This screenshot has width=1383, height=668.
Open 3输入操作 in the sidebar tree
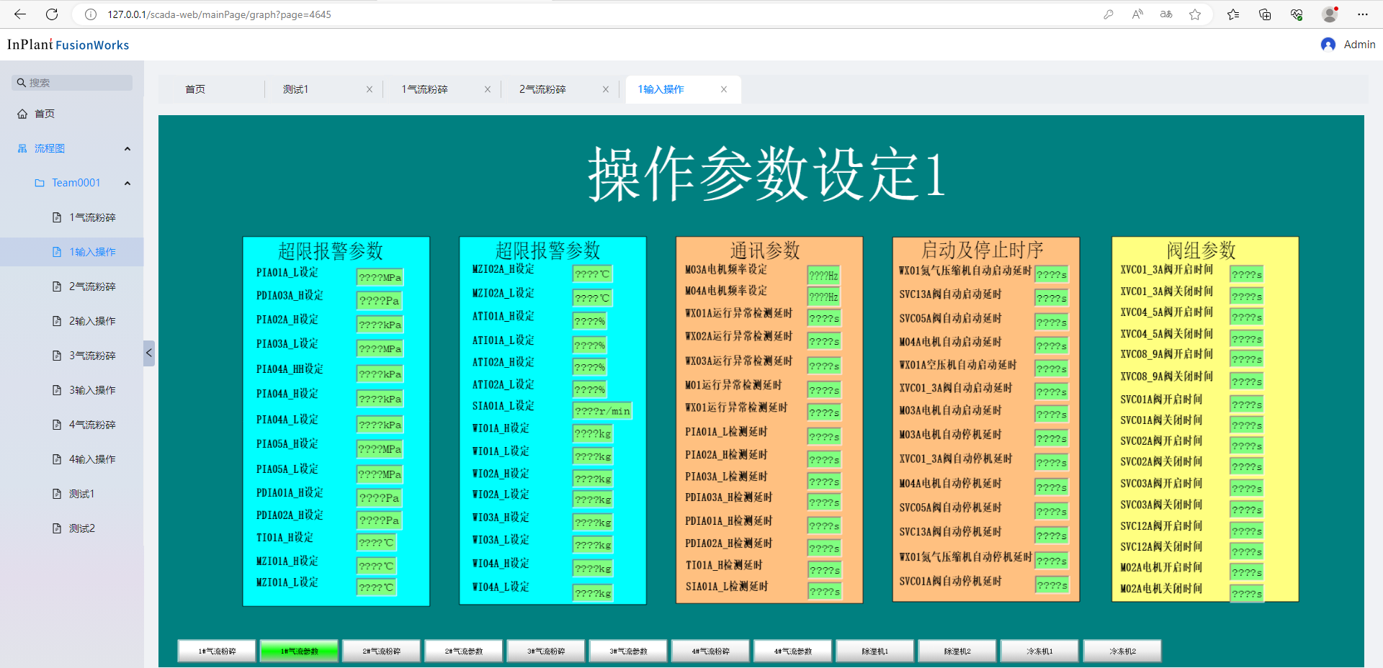coord(92,390)
